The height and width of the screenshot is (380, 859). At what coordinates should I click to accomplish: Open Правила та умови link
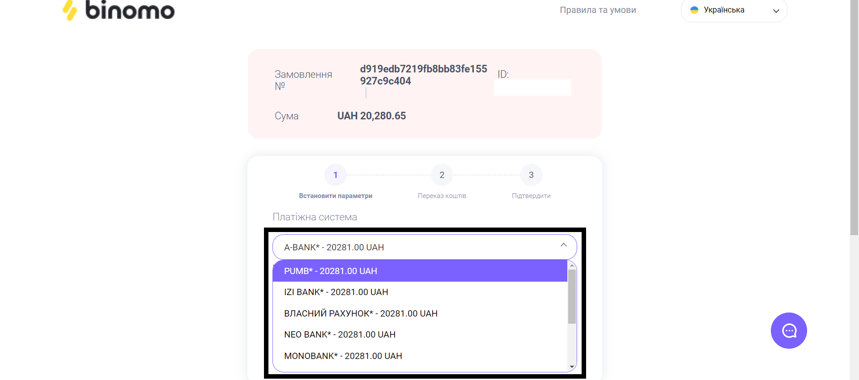coord(598,10)
